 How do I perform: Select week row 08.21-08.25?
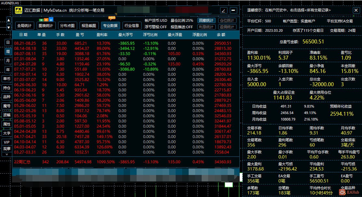(x=126, y=43)
